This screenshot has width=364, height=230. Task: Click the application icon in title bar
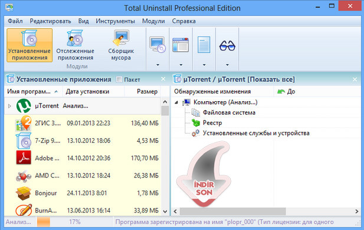pos(9,8)
